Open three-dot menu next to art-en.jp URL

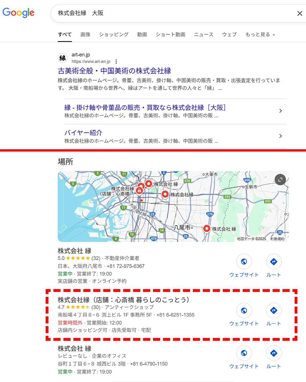click(x=116, y=61)
